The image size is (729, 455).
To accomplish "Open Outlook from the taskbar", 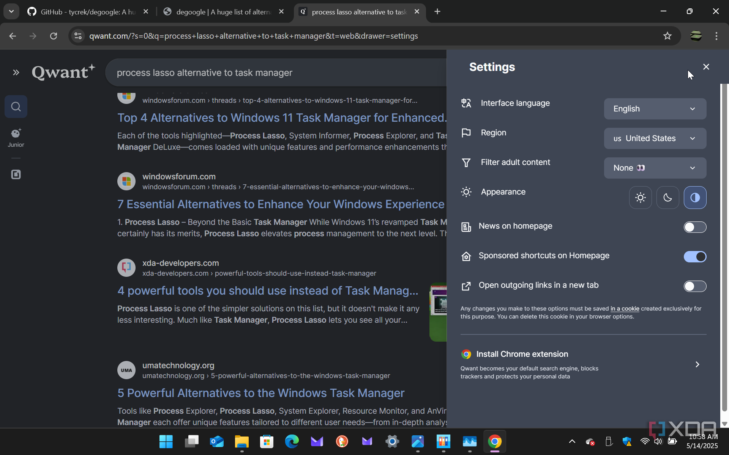I will [x=216, y=441].
